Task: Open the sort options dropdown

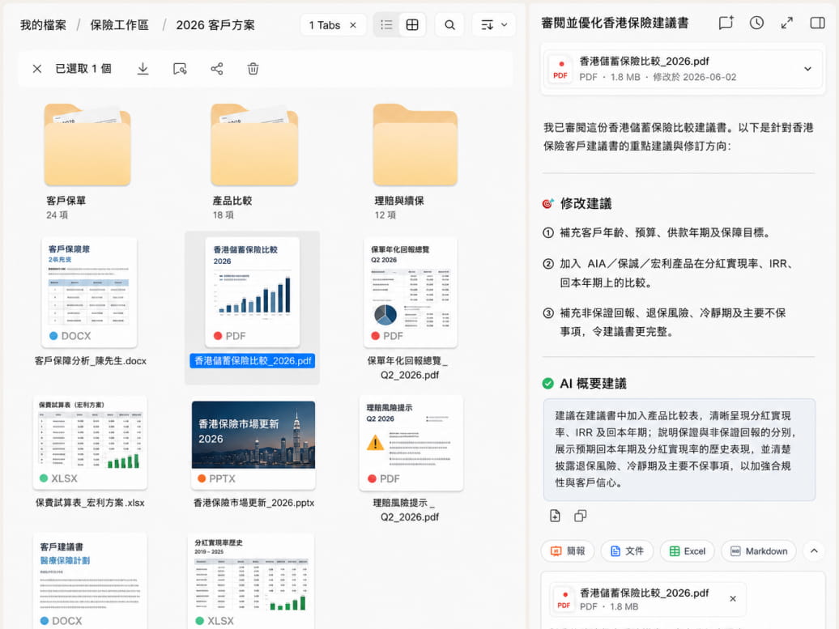Action: tap(494, 24)
